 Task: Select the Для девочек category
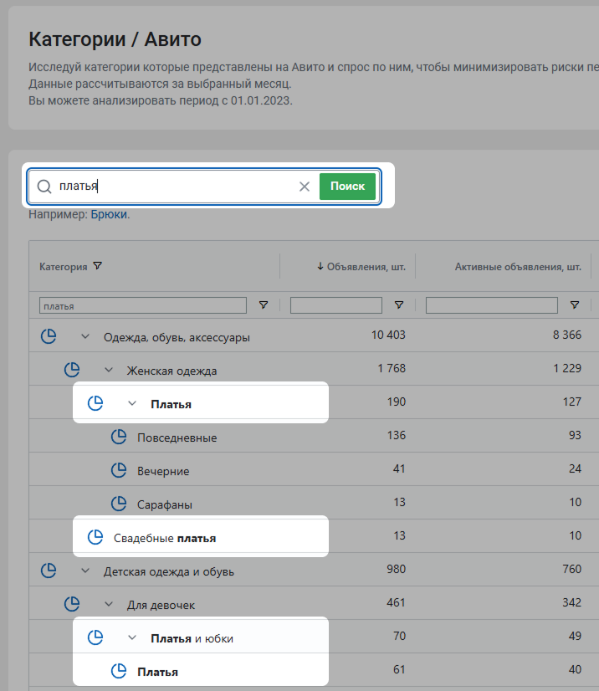[161, 606]
